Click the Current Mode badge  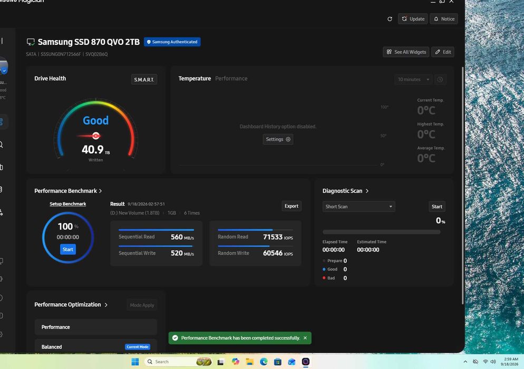(138, 347)
